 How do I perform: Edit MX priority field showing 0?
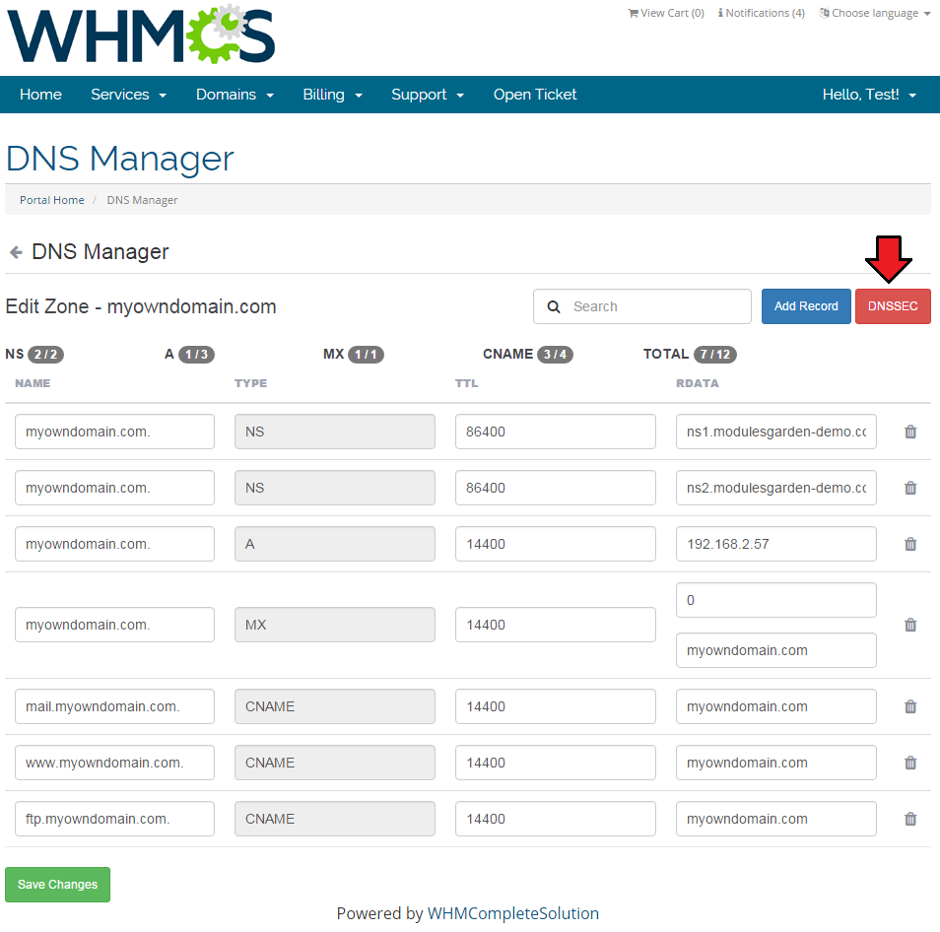tap(775, 600)
